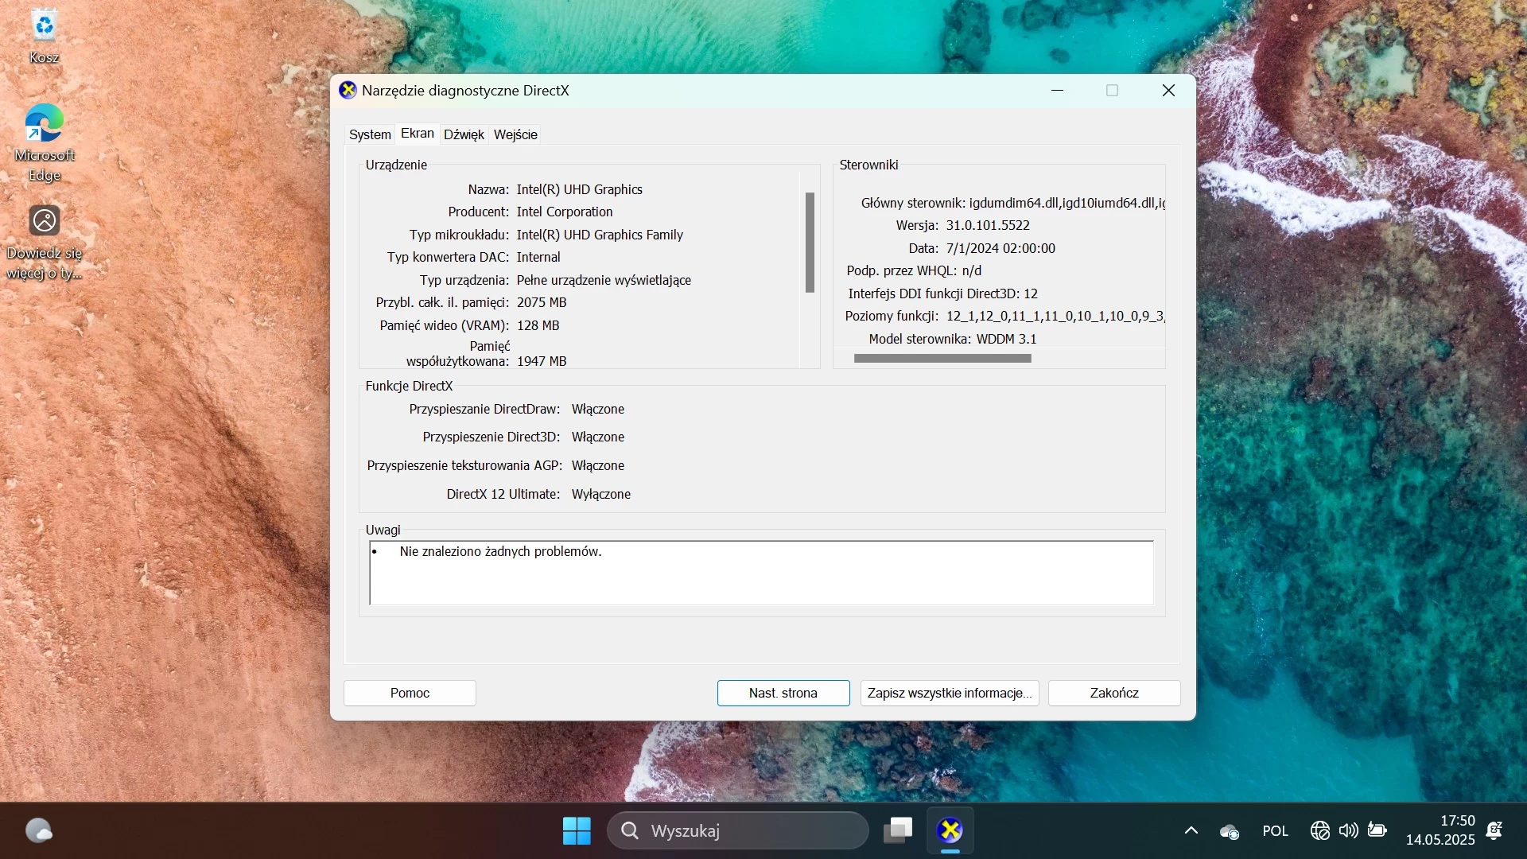Close the DirectX diagnostic window
This screenshot has height=859, width=1527.
[x=1168, y=91]
